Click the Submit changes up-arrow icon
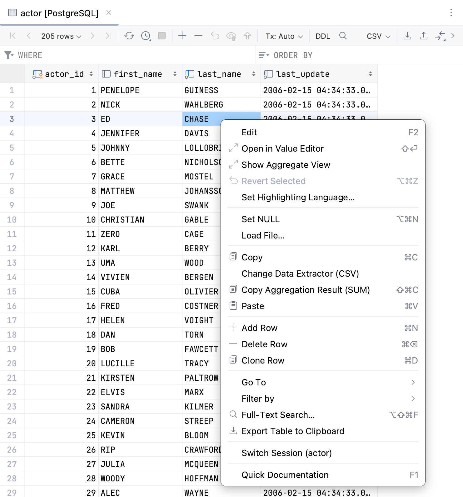Viewport: 463px width, 497px height. click(x=247, y=36)
